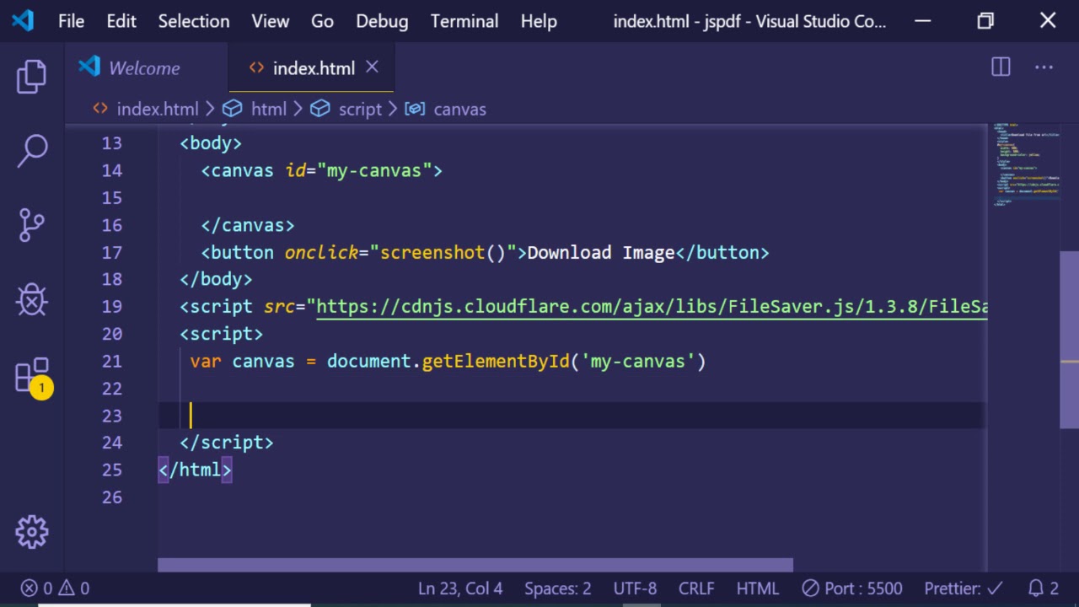Open Extensions view with update badge
This screenshot has height=607, width=1079.
click(32, 375)
